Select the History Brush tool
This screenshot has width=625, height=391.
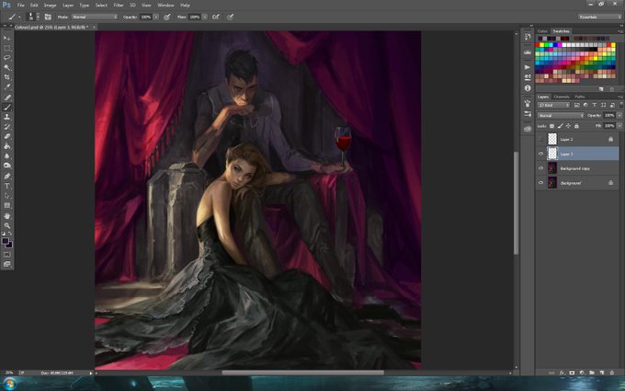[x=7, y=127]
